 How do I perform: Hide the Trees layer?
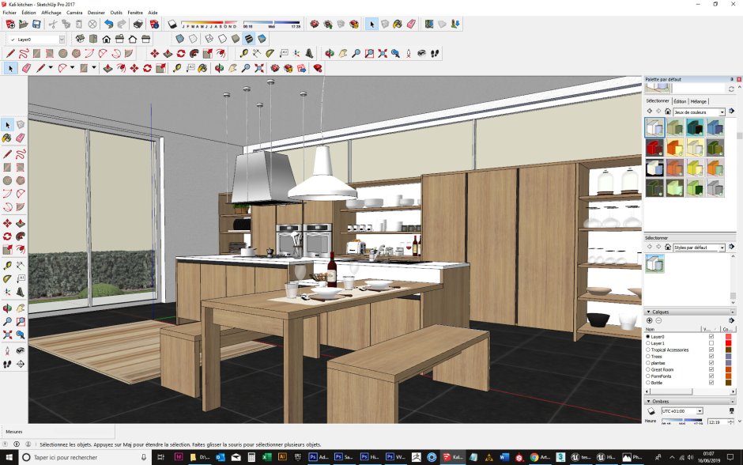pos(711,357)
